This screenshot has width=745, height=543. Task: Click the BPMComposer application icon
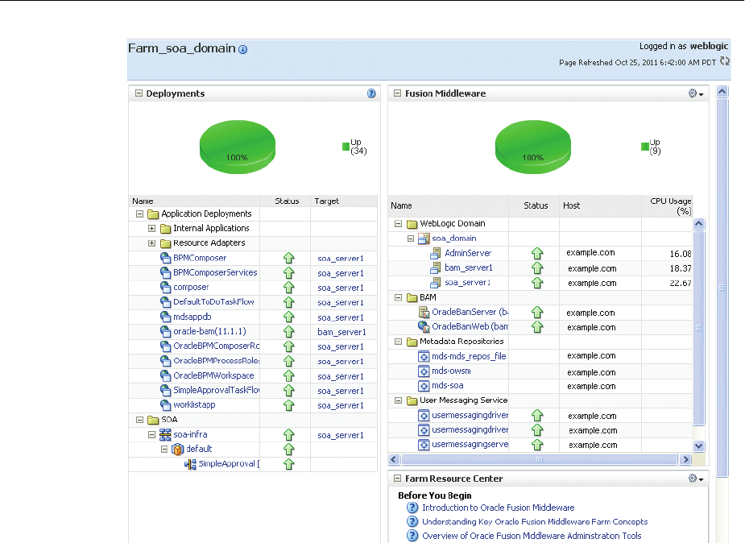click(x=165, y=258)
